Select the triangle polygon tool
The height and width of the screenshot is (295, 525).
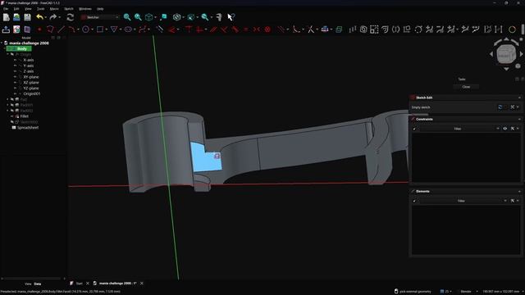114,29
